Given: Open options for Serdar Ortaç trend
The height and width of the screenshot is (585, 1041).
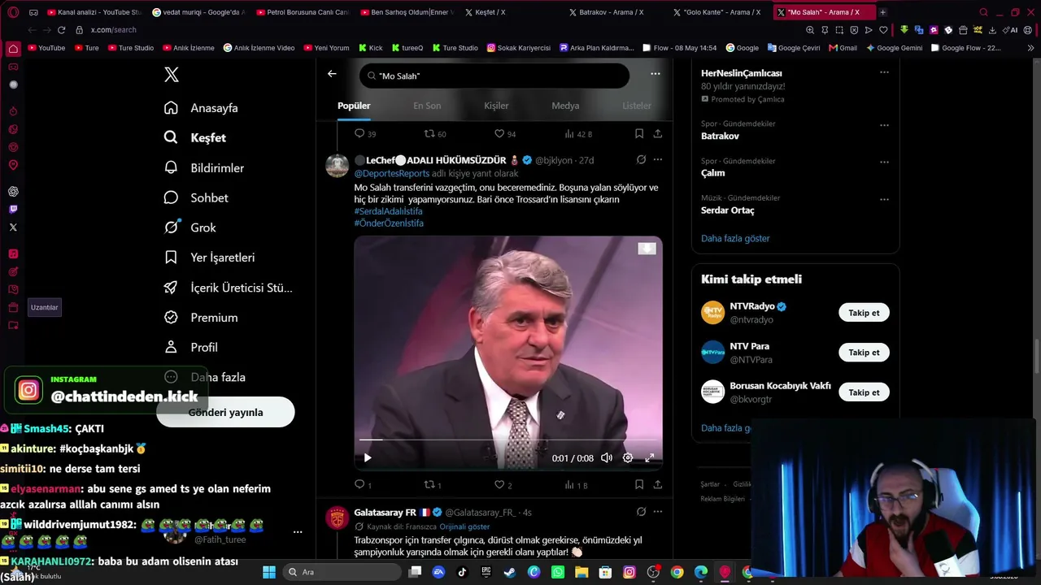Looking at the screenshot, I should coord(884,199).
